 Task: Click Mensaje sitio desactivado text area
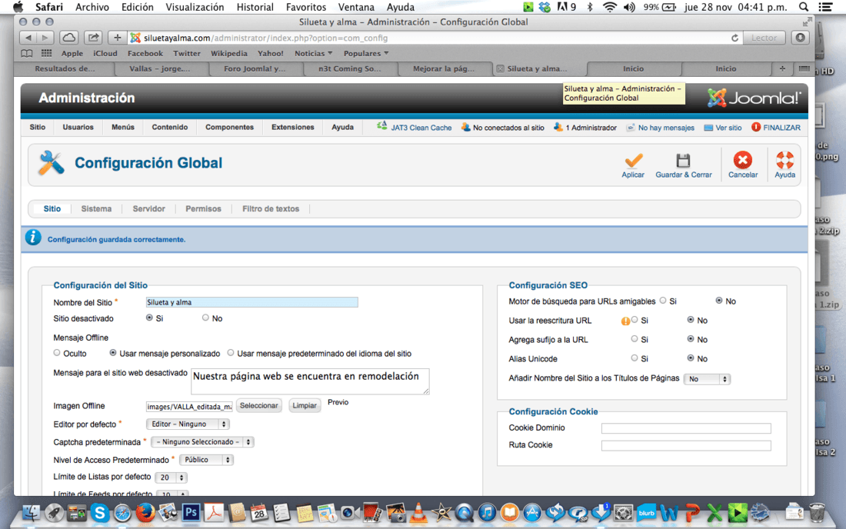click(x=310, y=381)
